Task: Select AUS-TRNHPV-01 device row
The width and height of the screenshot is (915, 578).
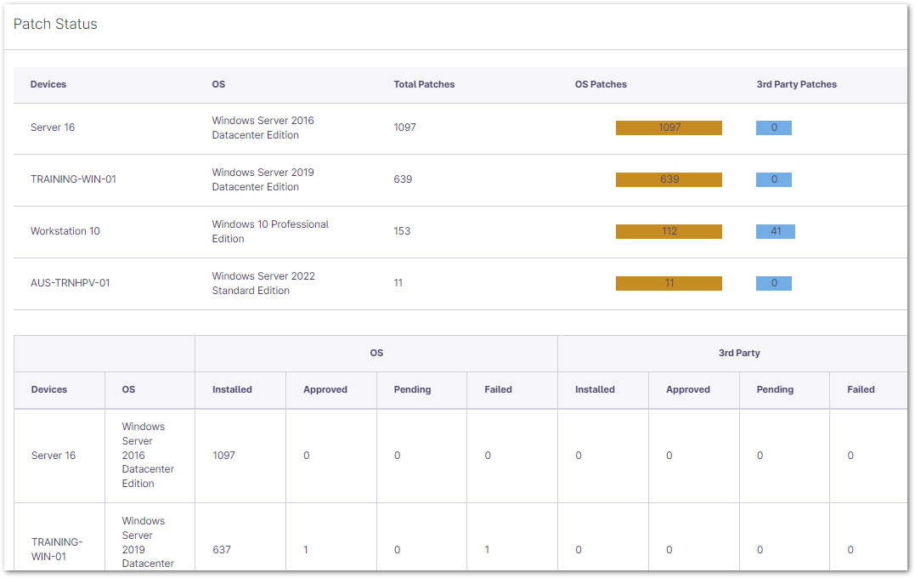Action: 71,283
